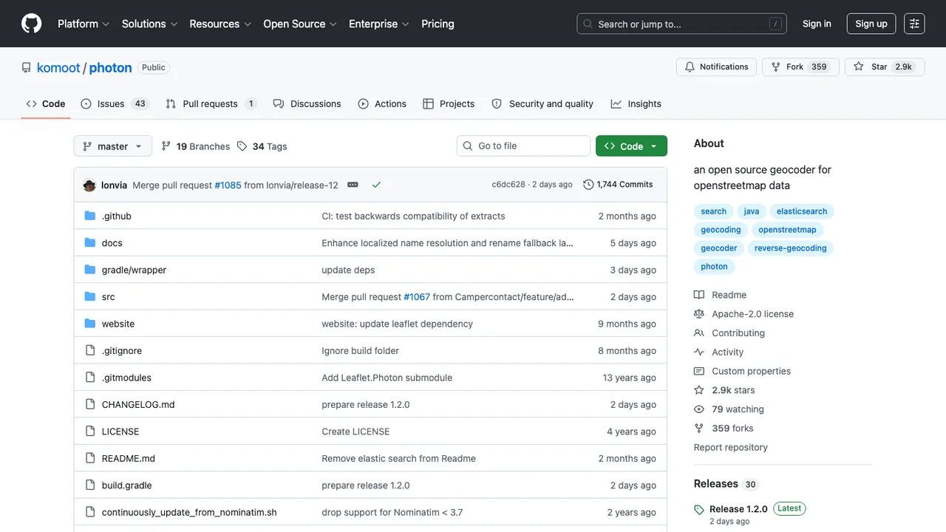The width and height of the screenshot is (946, 532).
Task: Fork the repository
Action: [800, 66]
